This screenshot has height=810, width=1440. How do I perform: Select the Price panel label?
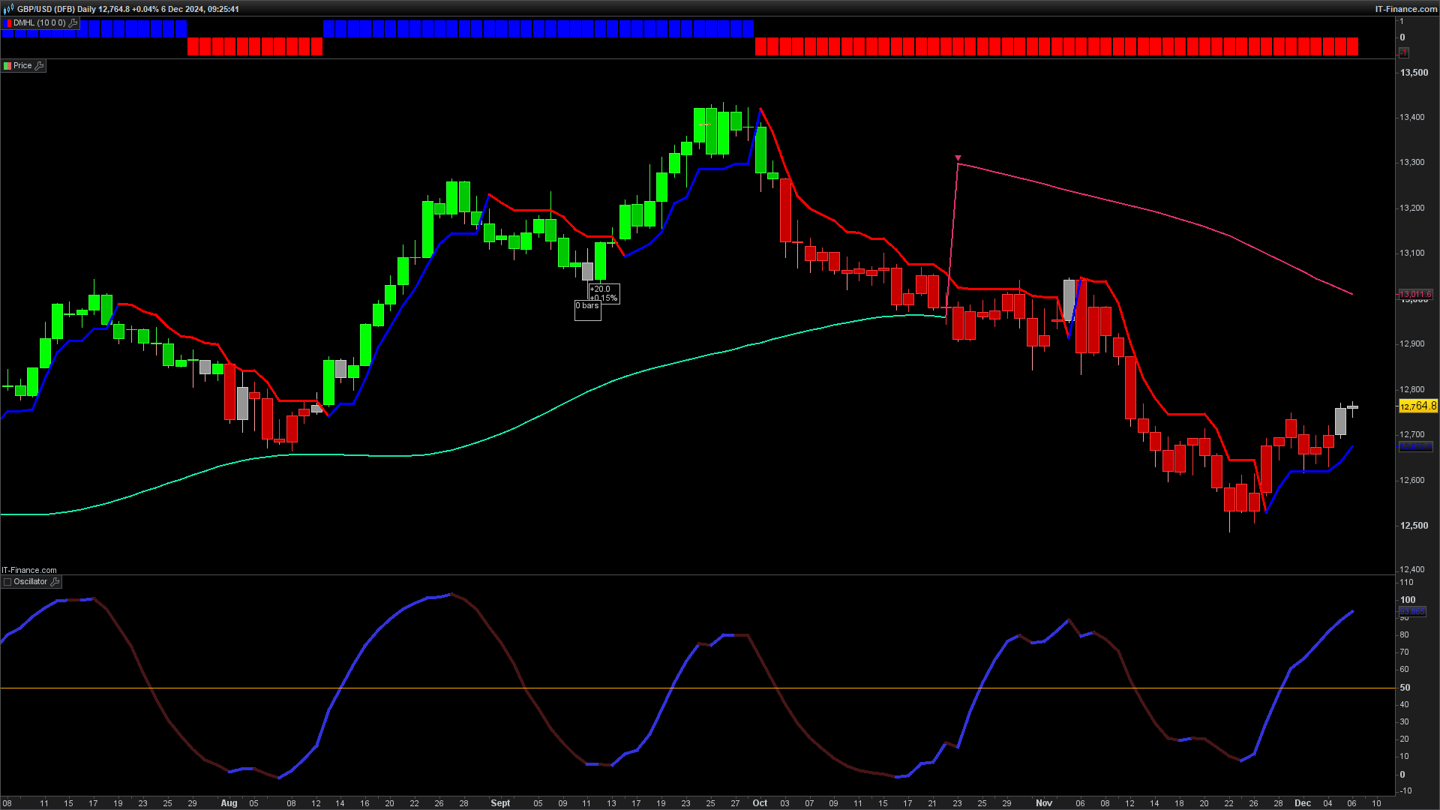click(22, 66)
